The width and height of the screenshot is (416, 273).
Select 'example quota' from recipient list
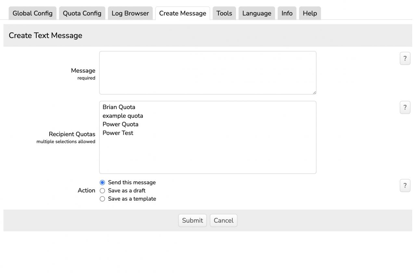pos(123,116)
